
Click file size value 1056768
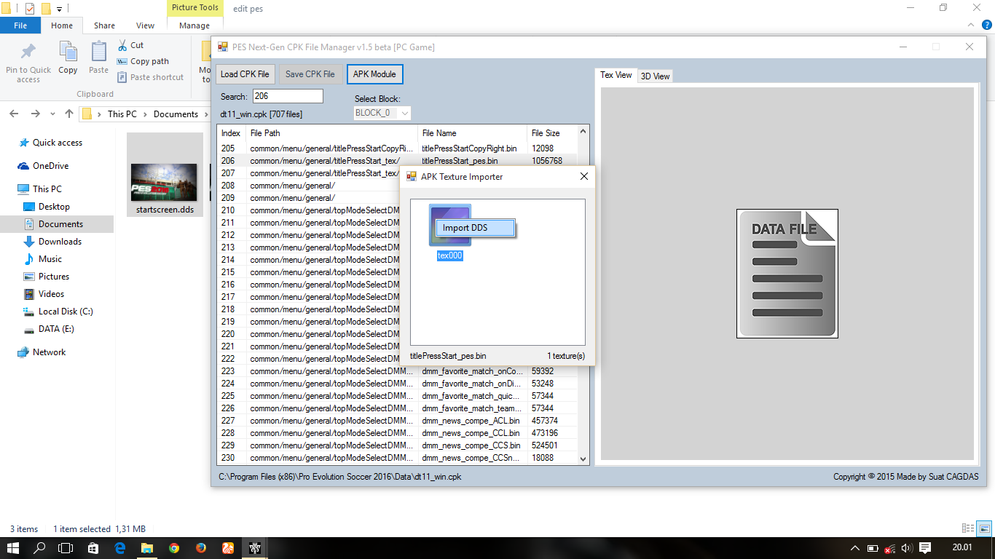547,161
